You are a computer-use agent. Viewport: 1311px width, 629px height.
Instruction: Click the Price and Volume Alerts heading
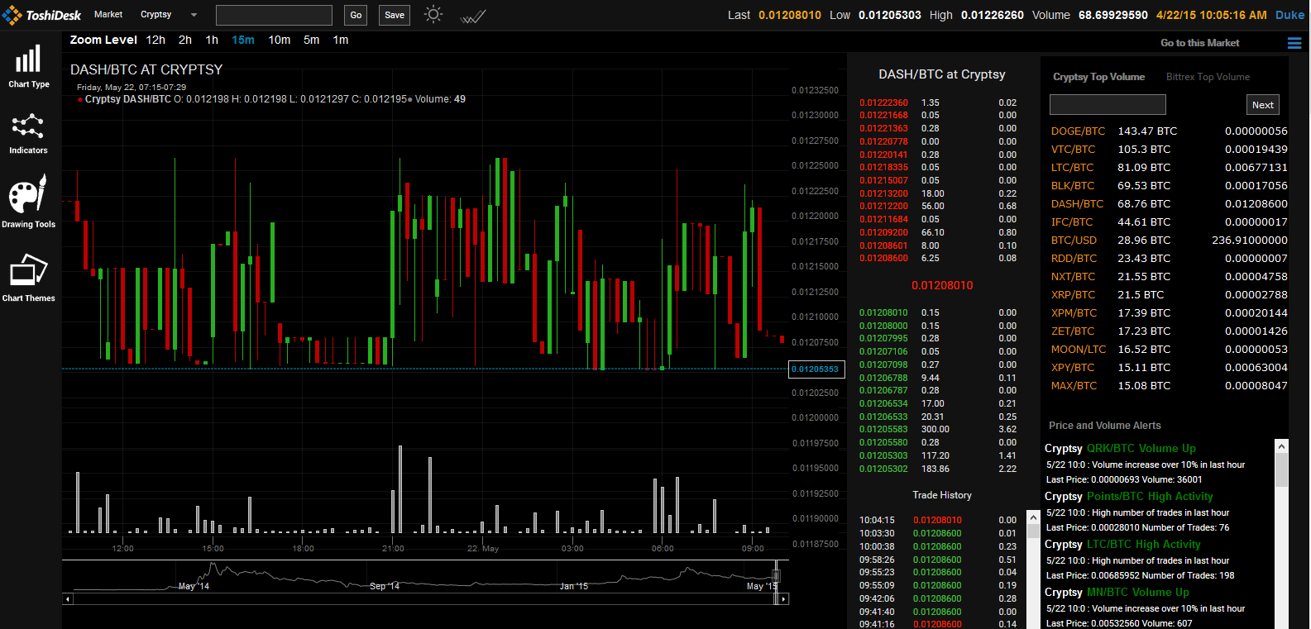click(x=1104, y=426)
